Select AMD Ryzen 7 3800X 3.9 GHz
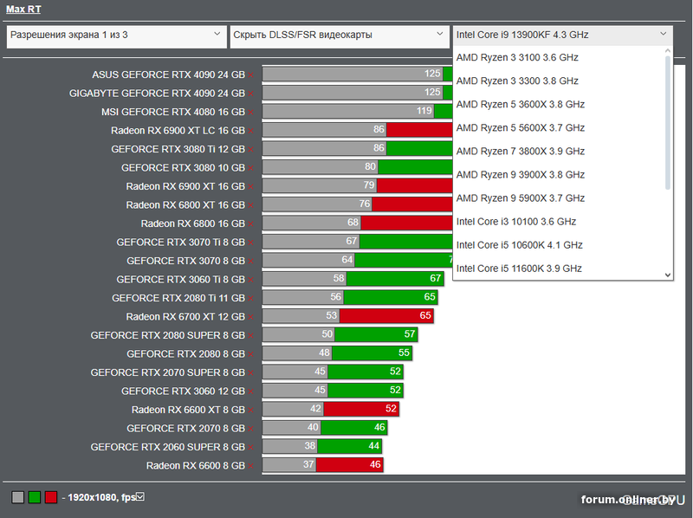The height and width of the screenshot is (518, 693). [x=559, y=152]
